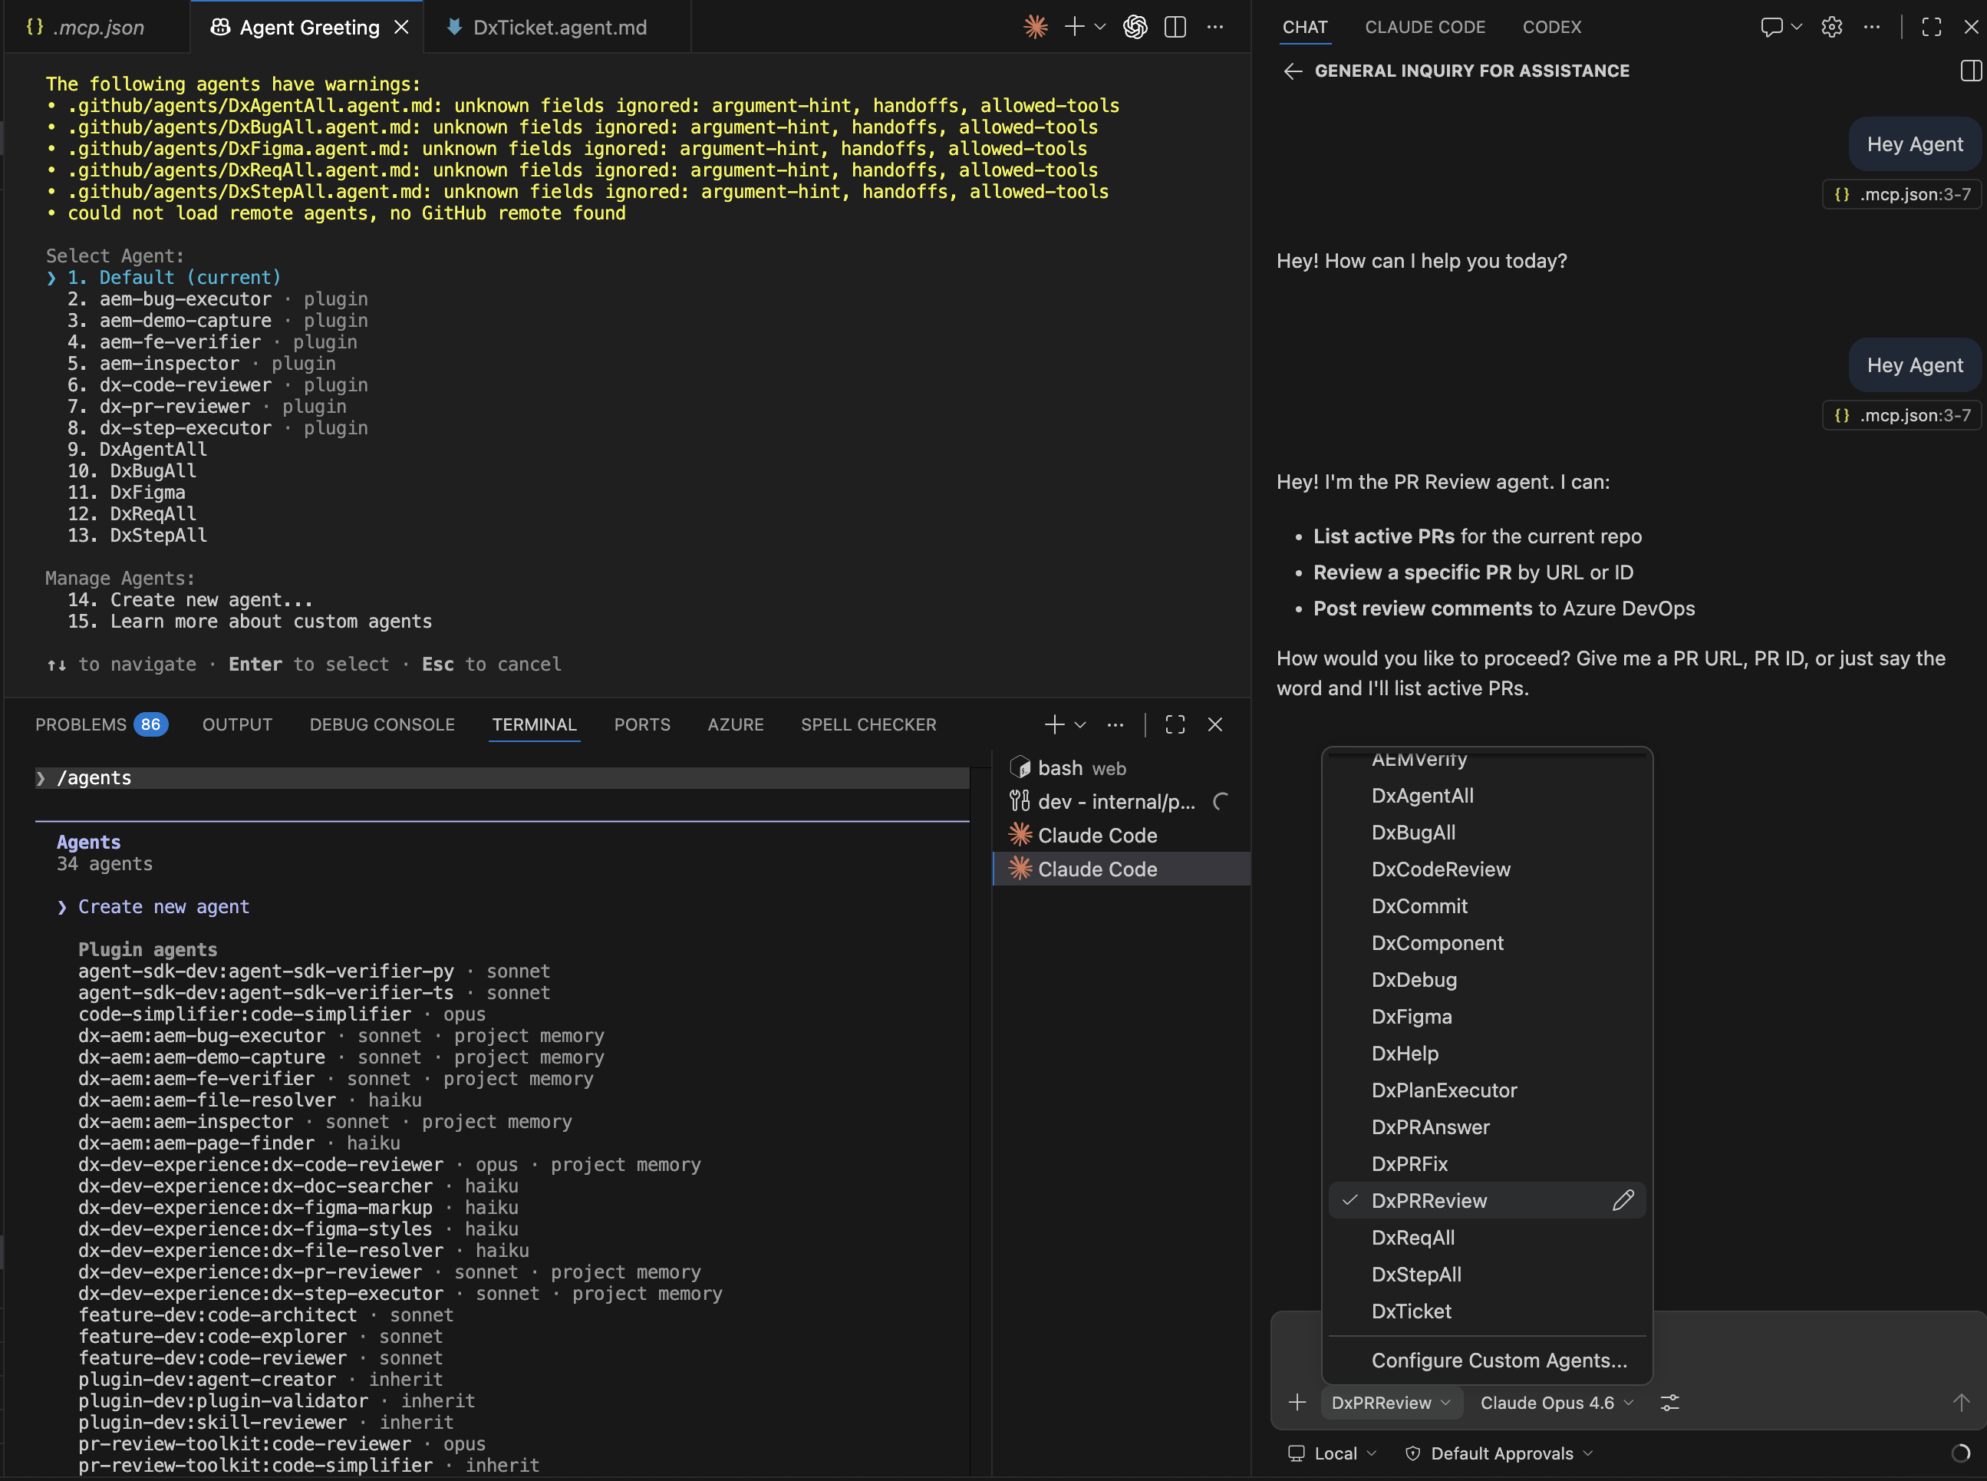Select the OpenAI Codex icon in the editor toolbar
The width and height of the screenshot is (1987, 1481).
coord(1135,27)
